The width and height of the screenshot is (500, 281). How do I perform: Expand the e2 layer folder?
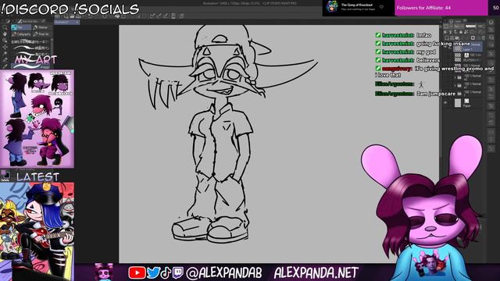coord(455,77)
